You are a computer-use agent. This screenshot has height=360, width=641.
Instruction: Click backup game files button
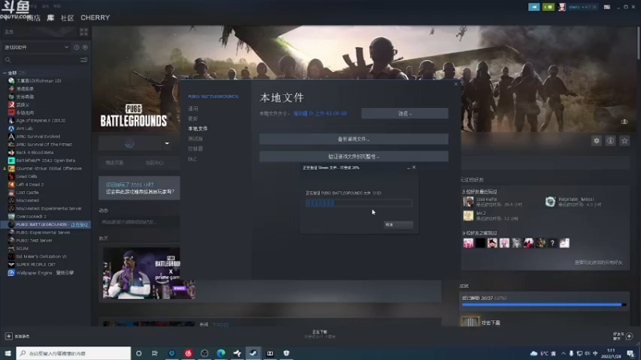(353, 139)
